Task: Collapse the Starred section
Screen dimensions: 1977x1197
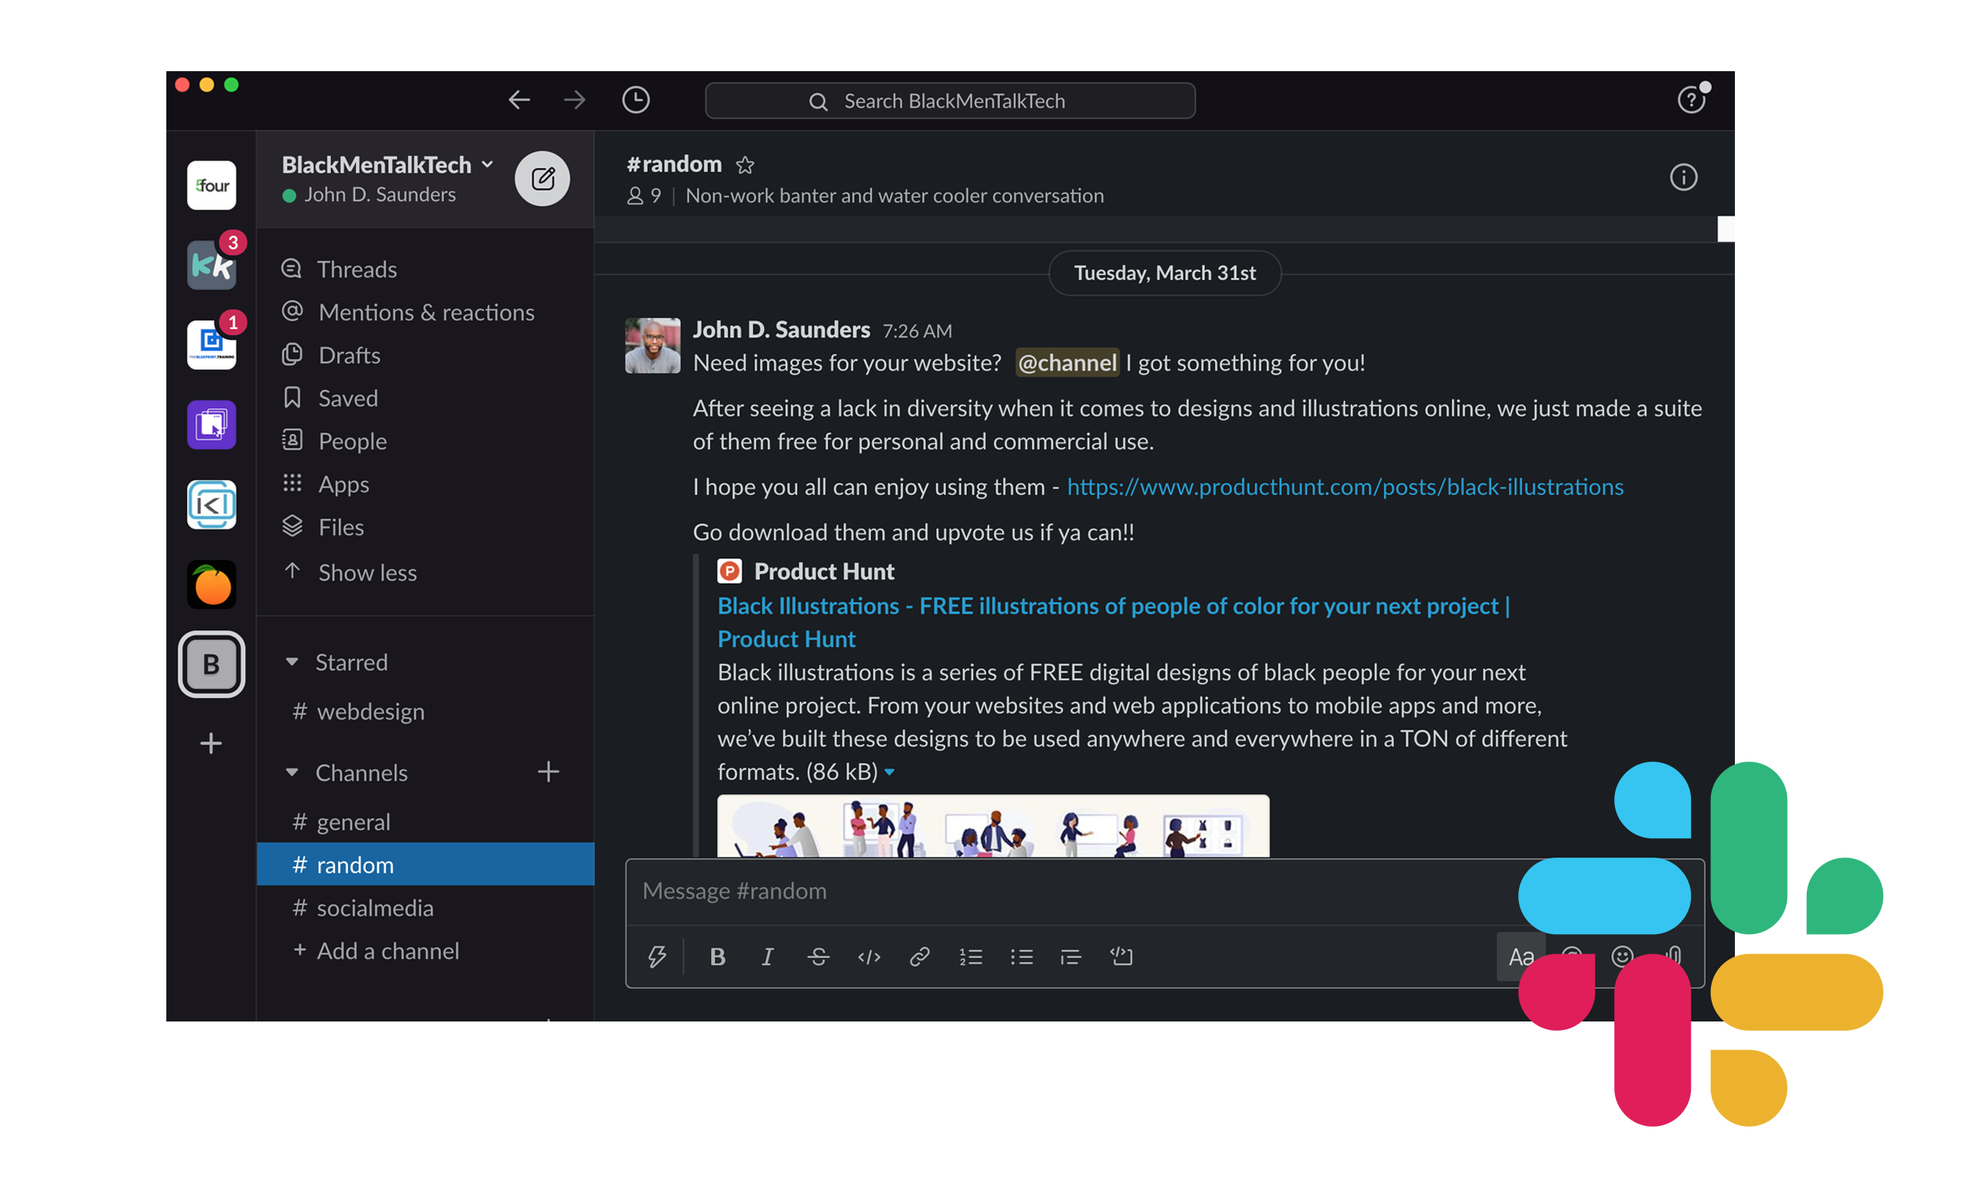Action: [292, 662]
